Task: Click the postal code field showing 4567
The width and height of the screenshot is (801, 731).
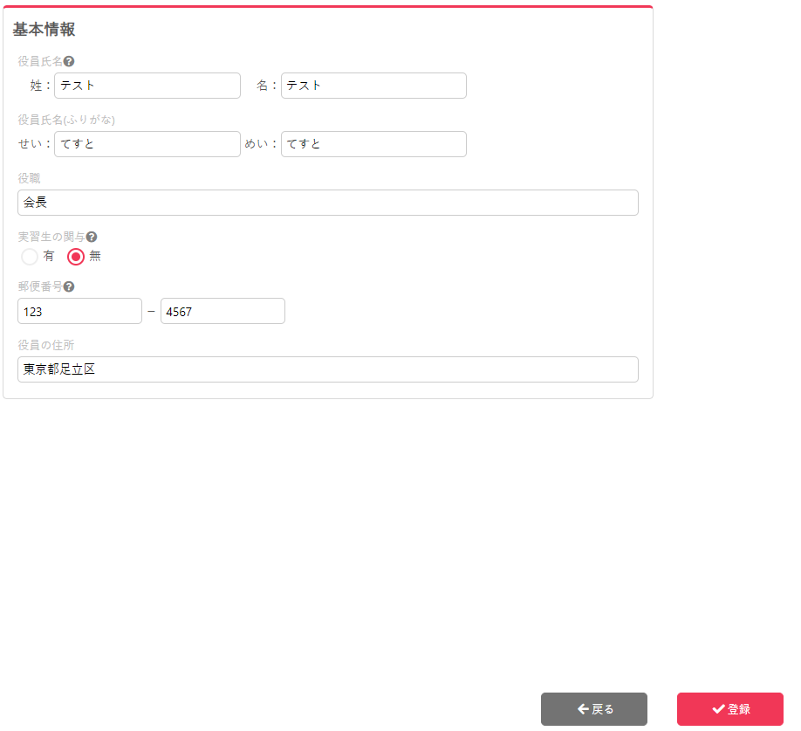Action: [x=222, y=311]
